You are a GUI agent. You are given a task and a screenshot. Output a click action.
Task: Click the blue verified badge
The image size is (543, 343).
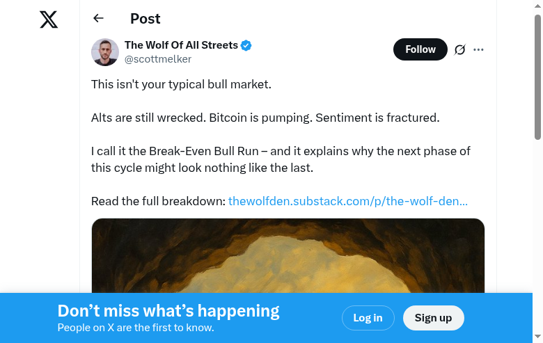pos(246,46)
